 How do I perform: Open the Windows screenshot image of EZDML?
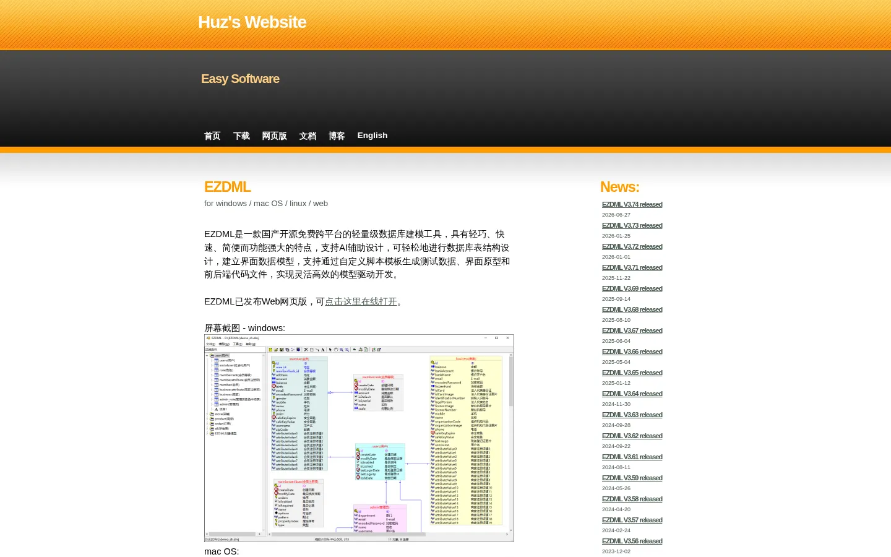[x=359, y=438]
